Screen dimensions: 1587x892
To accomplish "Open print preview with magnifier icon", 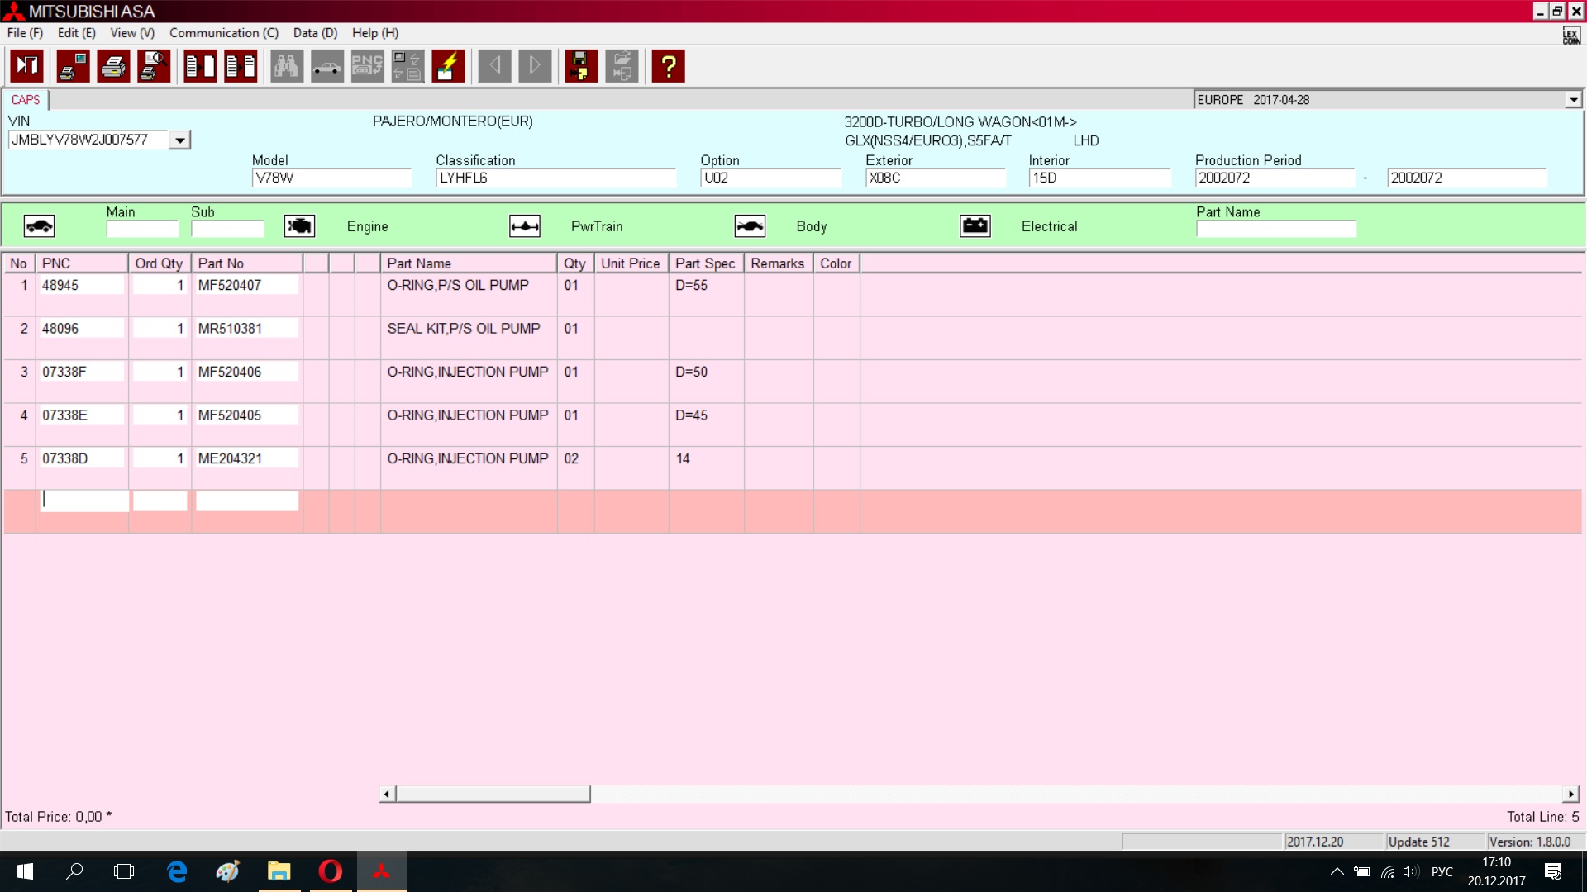I will (x=154, y=66).
